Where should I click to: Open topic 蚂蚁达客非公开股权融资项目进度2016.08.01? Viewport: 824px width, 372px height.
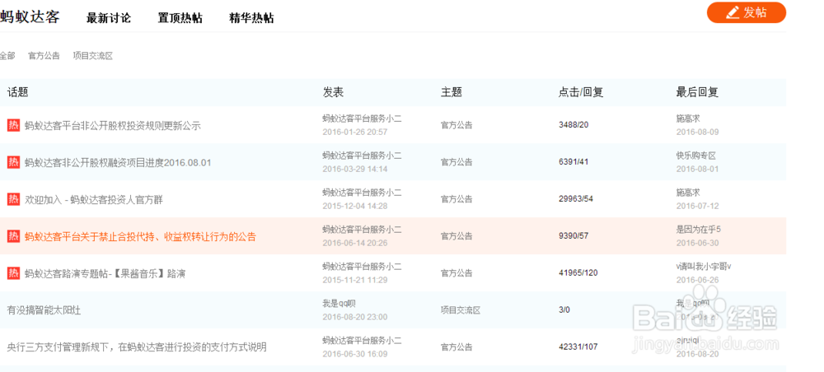118,163
